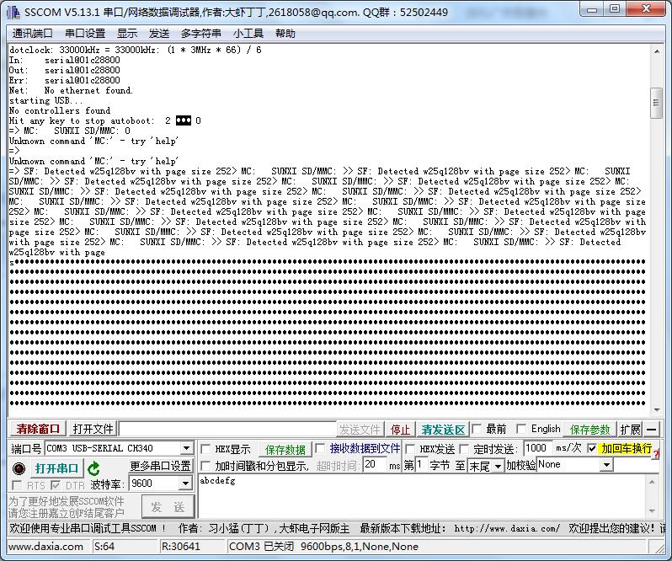Image resolution: width=672 pixels, height=561 pixels.
Task: Click the 1000 ms interval input field
Action: 538,449
